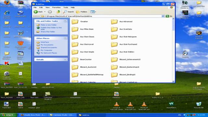
Task: Open My Documents under Other Places
Action: [x=47, y=45]
